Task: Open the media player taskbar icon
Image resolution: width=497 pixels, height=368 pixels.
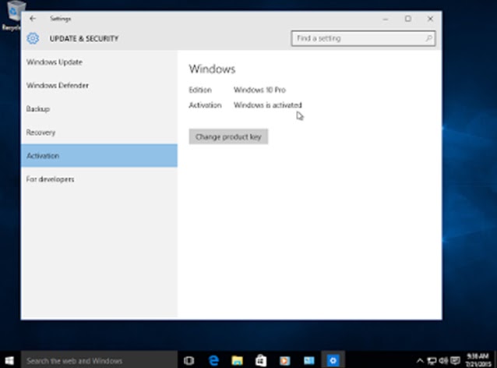Action: [x=284, y=360]
